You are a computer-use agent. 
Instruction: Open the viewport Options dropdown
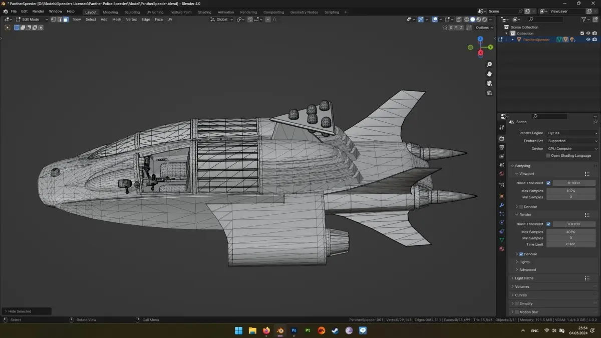(x=484, y=28)
